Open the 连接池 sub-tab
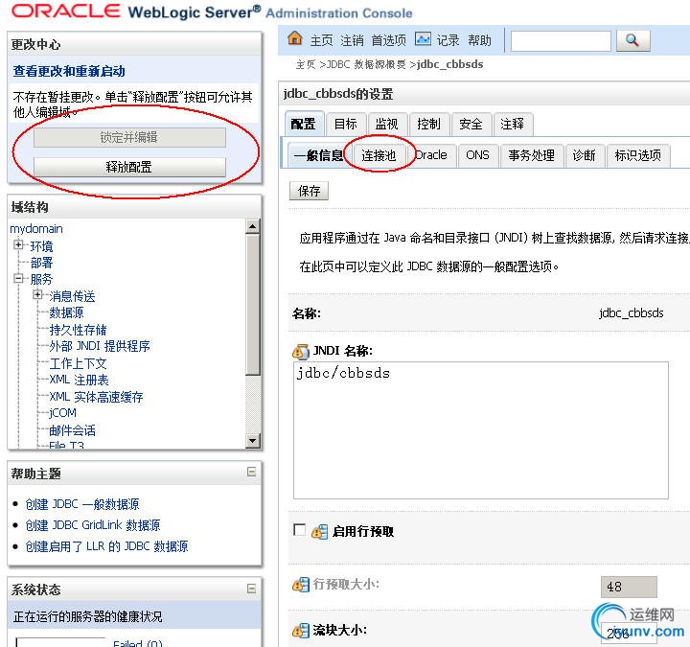This screenshot has height=647, width=690. point(379,155)
